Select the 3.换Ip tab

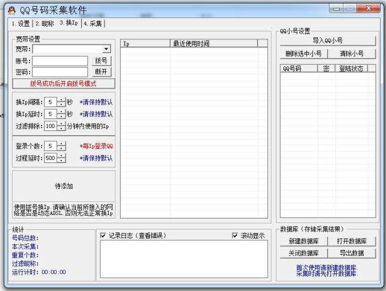(x=69, y=23)
